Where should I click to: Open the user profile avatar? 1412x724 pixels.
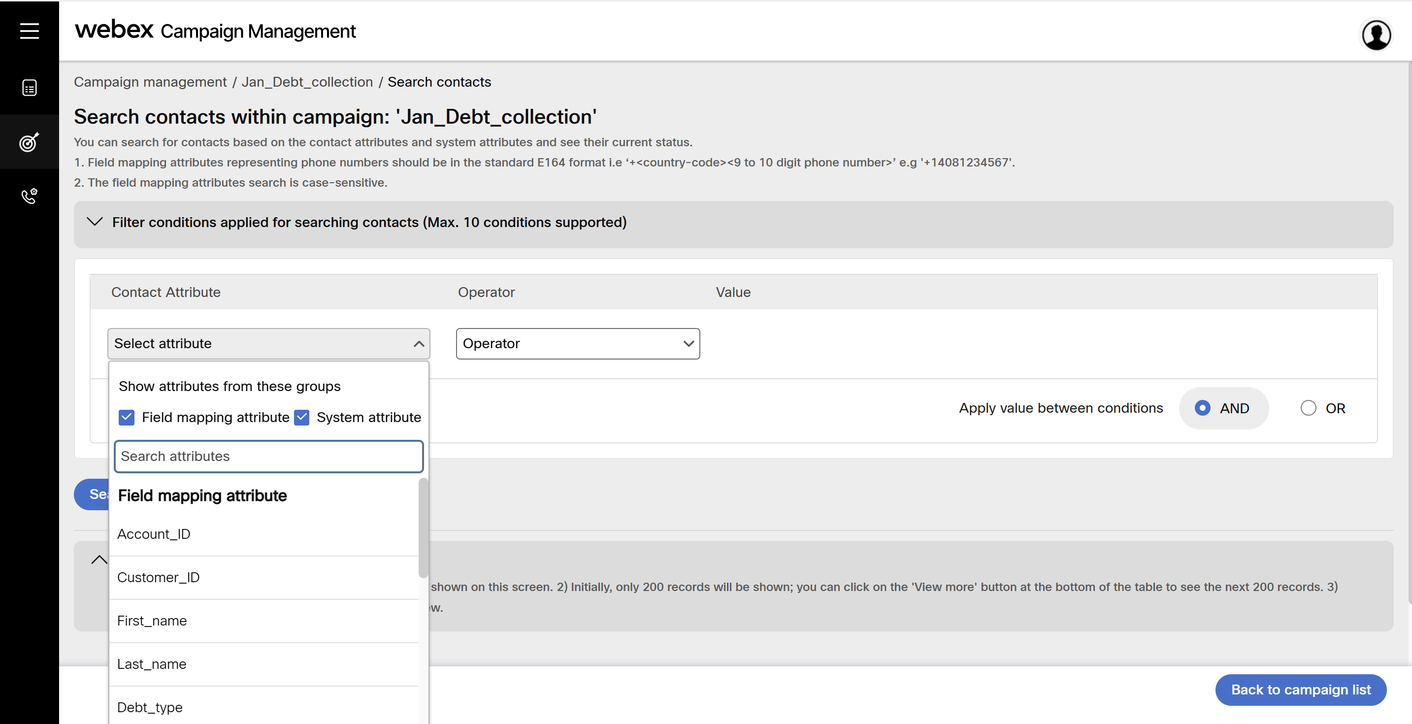1376,35
